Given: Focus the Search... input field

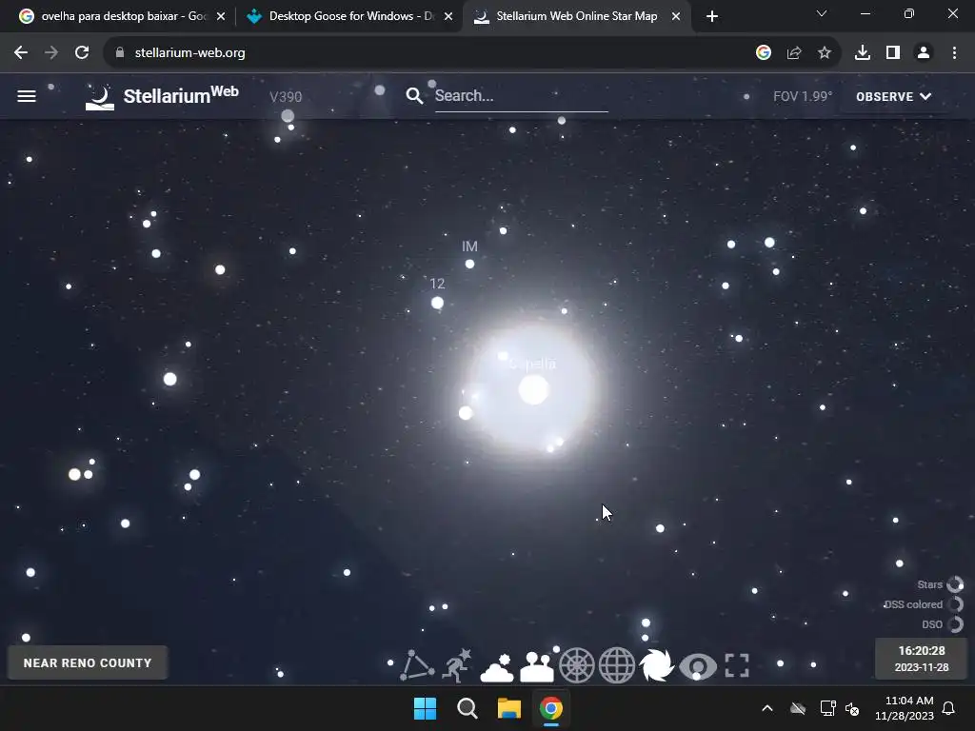Looking at the screenshot, I should [521, 96].
